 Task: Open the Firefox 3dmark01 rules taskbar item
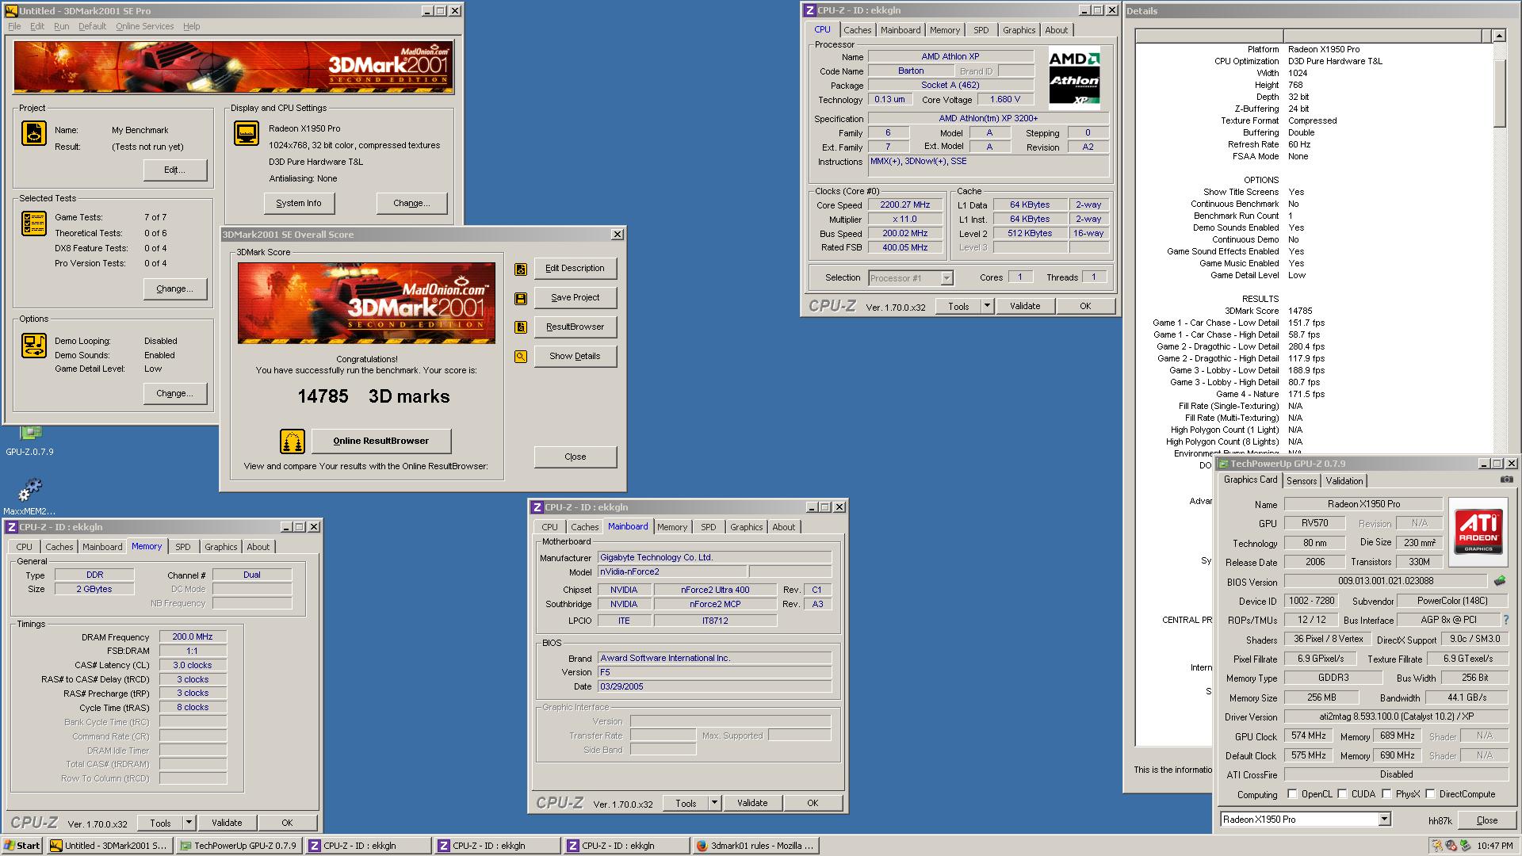[755, 846]
